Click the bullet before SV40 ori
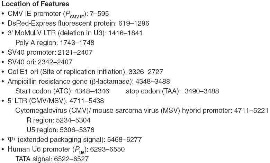270x163 pixels. click(2, 62)
